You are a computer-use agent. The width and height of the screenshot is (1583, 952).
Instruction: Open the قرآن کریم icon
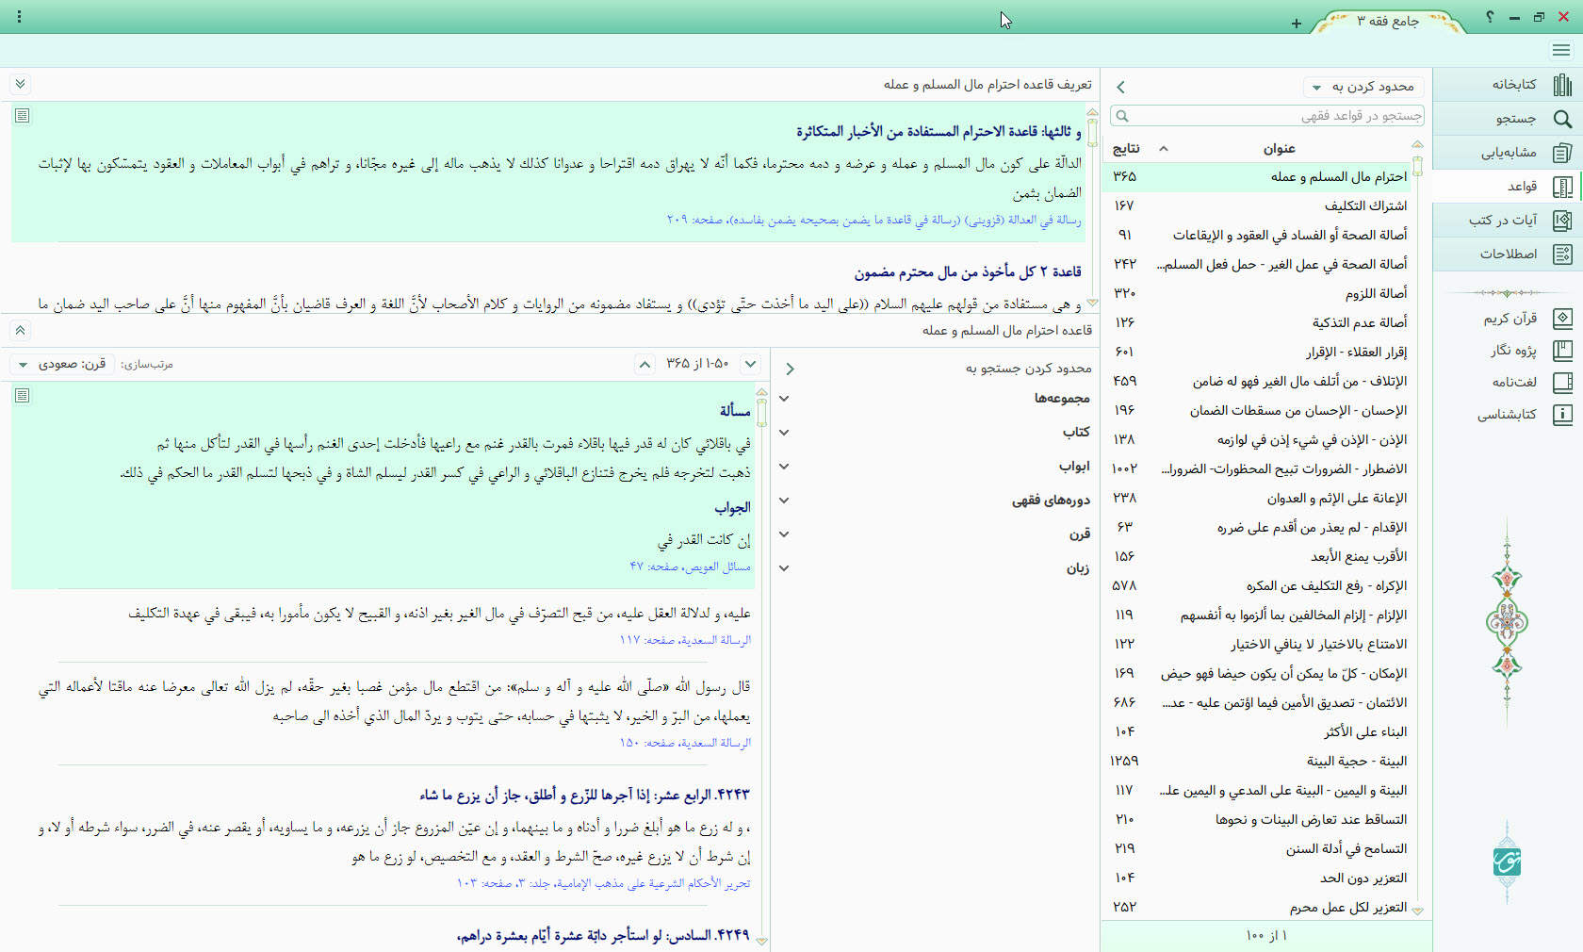click(x=1562, y=319)
